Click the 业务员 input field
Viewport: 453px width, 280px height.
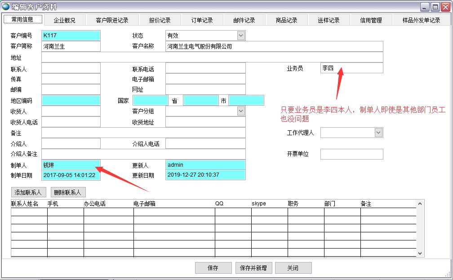point(351,68)
